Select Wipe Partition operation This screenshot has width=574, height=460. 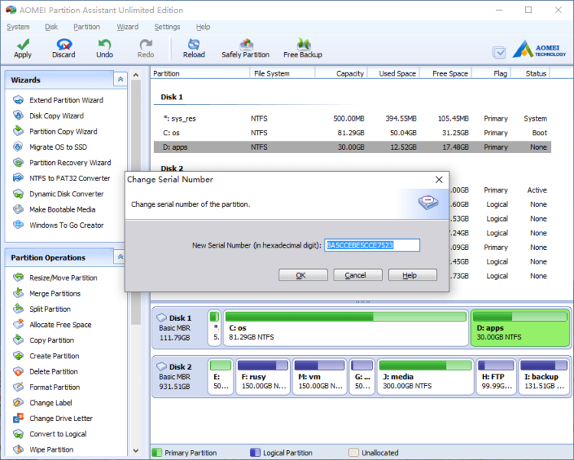pyautogui.click(x=51, y=449)
